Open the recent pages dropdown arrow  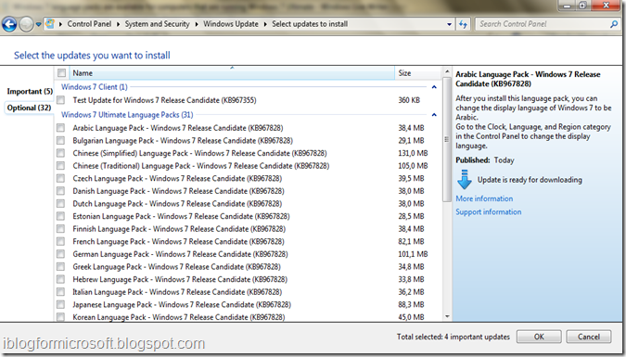[38, 24]
